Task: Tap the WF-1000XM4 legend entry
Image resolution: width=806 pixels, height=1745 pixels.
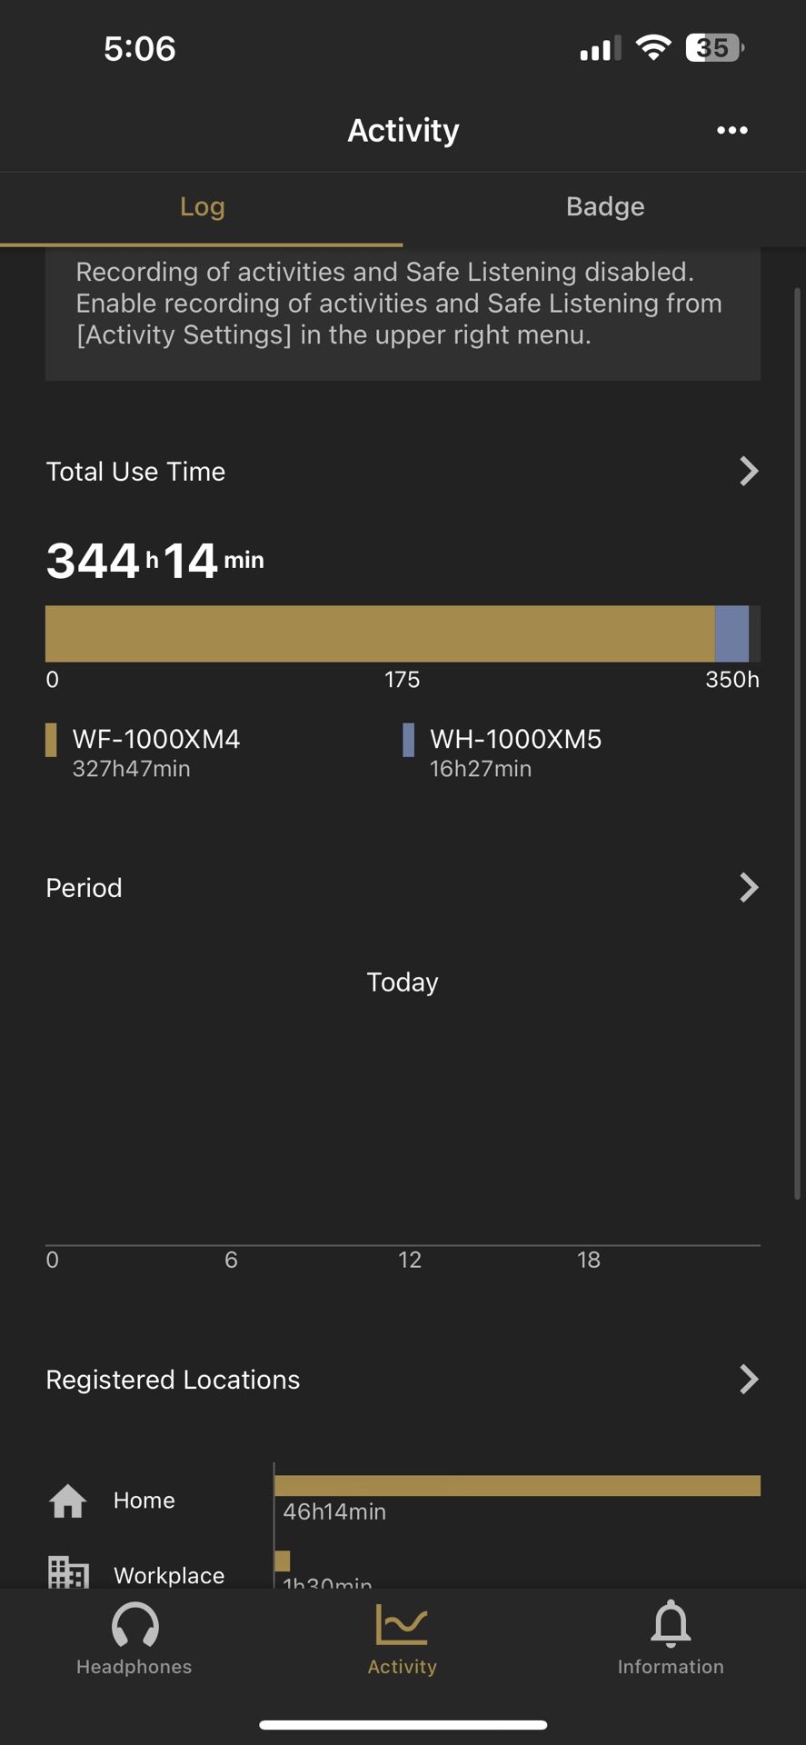Action: pos(144,753)
